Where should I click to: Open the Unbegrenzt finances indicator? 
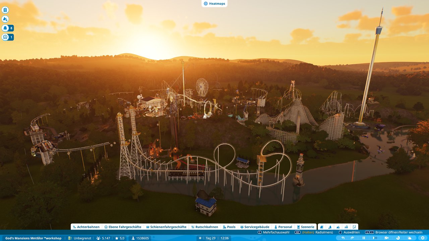[79, 238]
